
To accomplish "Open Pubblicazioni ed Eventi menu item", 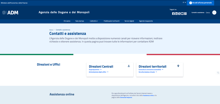I will click(112, 21).
